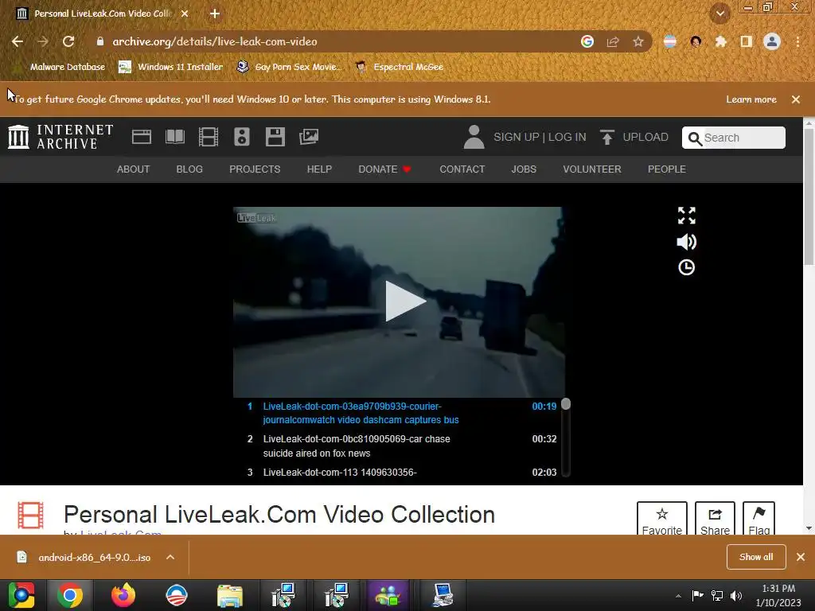Open the Internet Archive images icon
Viewport: 815px width, 611px height.
tap(309, 137)
